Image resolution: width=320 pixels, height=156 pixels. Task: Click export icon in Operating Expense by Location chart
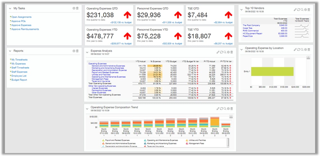[308, 58]
